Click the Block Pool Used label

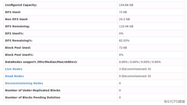18,48
